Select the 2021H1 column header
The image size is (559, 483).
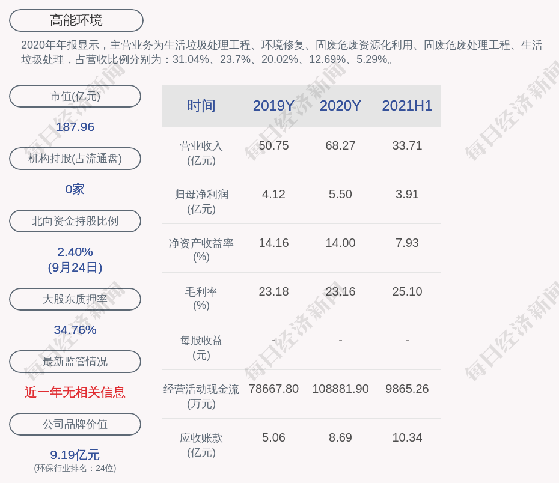(407, 106)
